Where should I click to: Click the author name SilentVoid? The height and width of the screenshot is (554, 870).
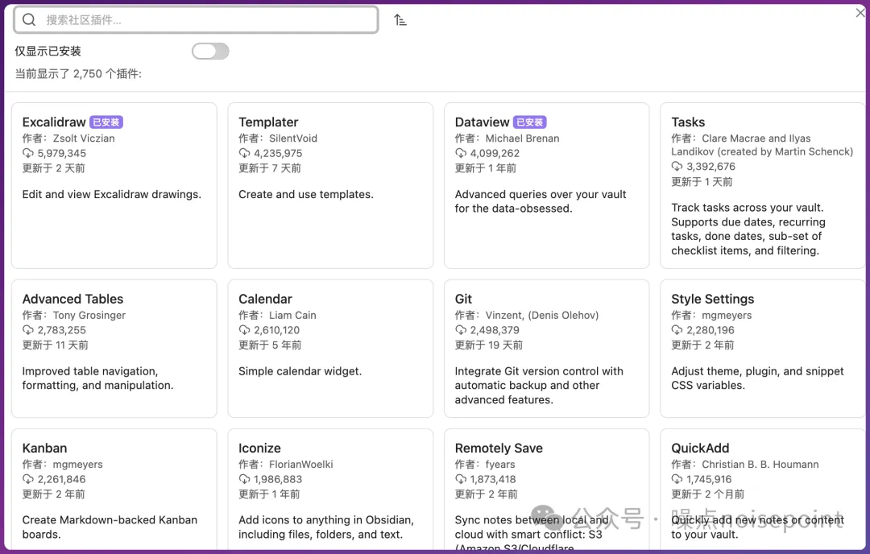pos(293,138)
